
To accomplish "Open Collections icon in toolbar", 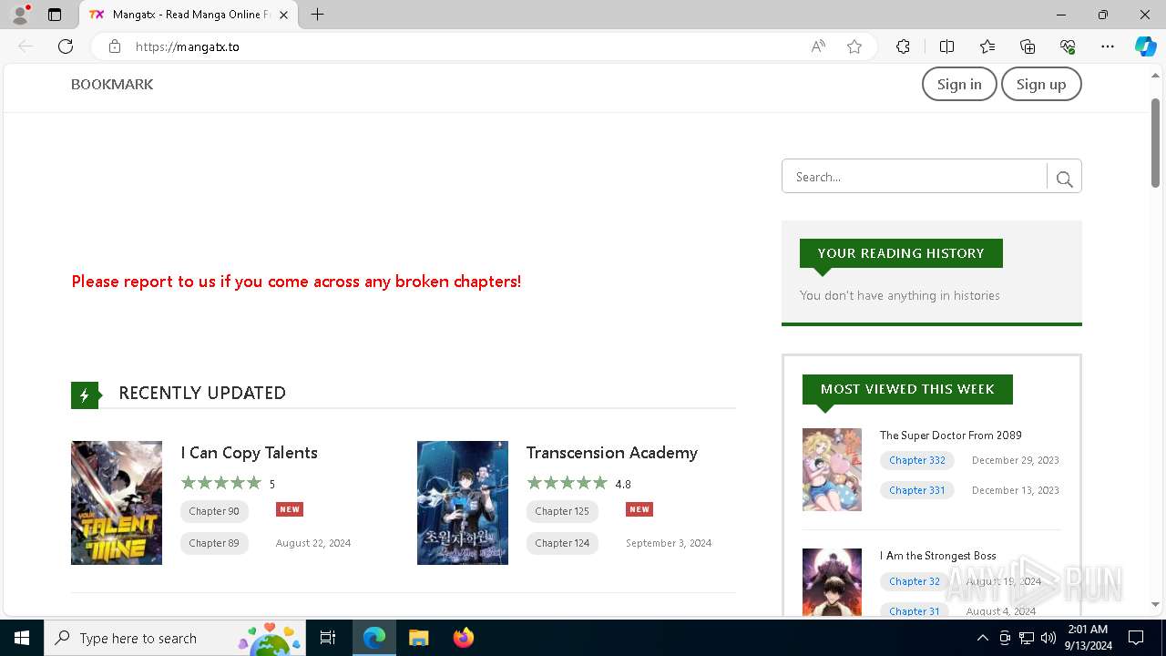I will point(1028,46).
